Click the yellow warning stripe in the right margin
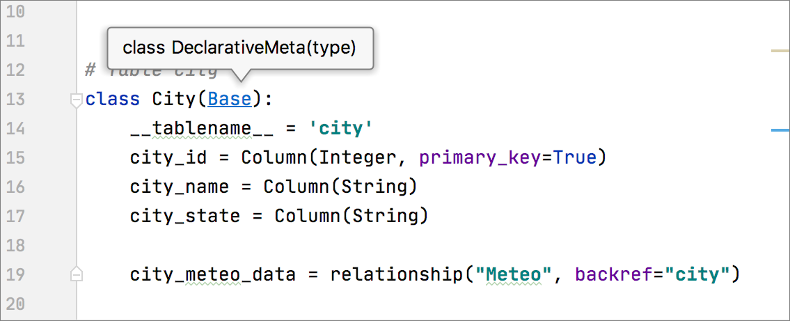This screenshot has width=790, height=321. [x=780, y=52]
